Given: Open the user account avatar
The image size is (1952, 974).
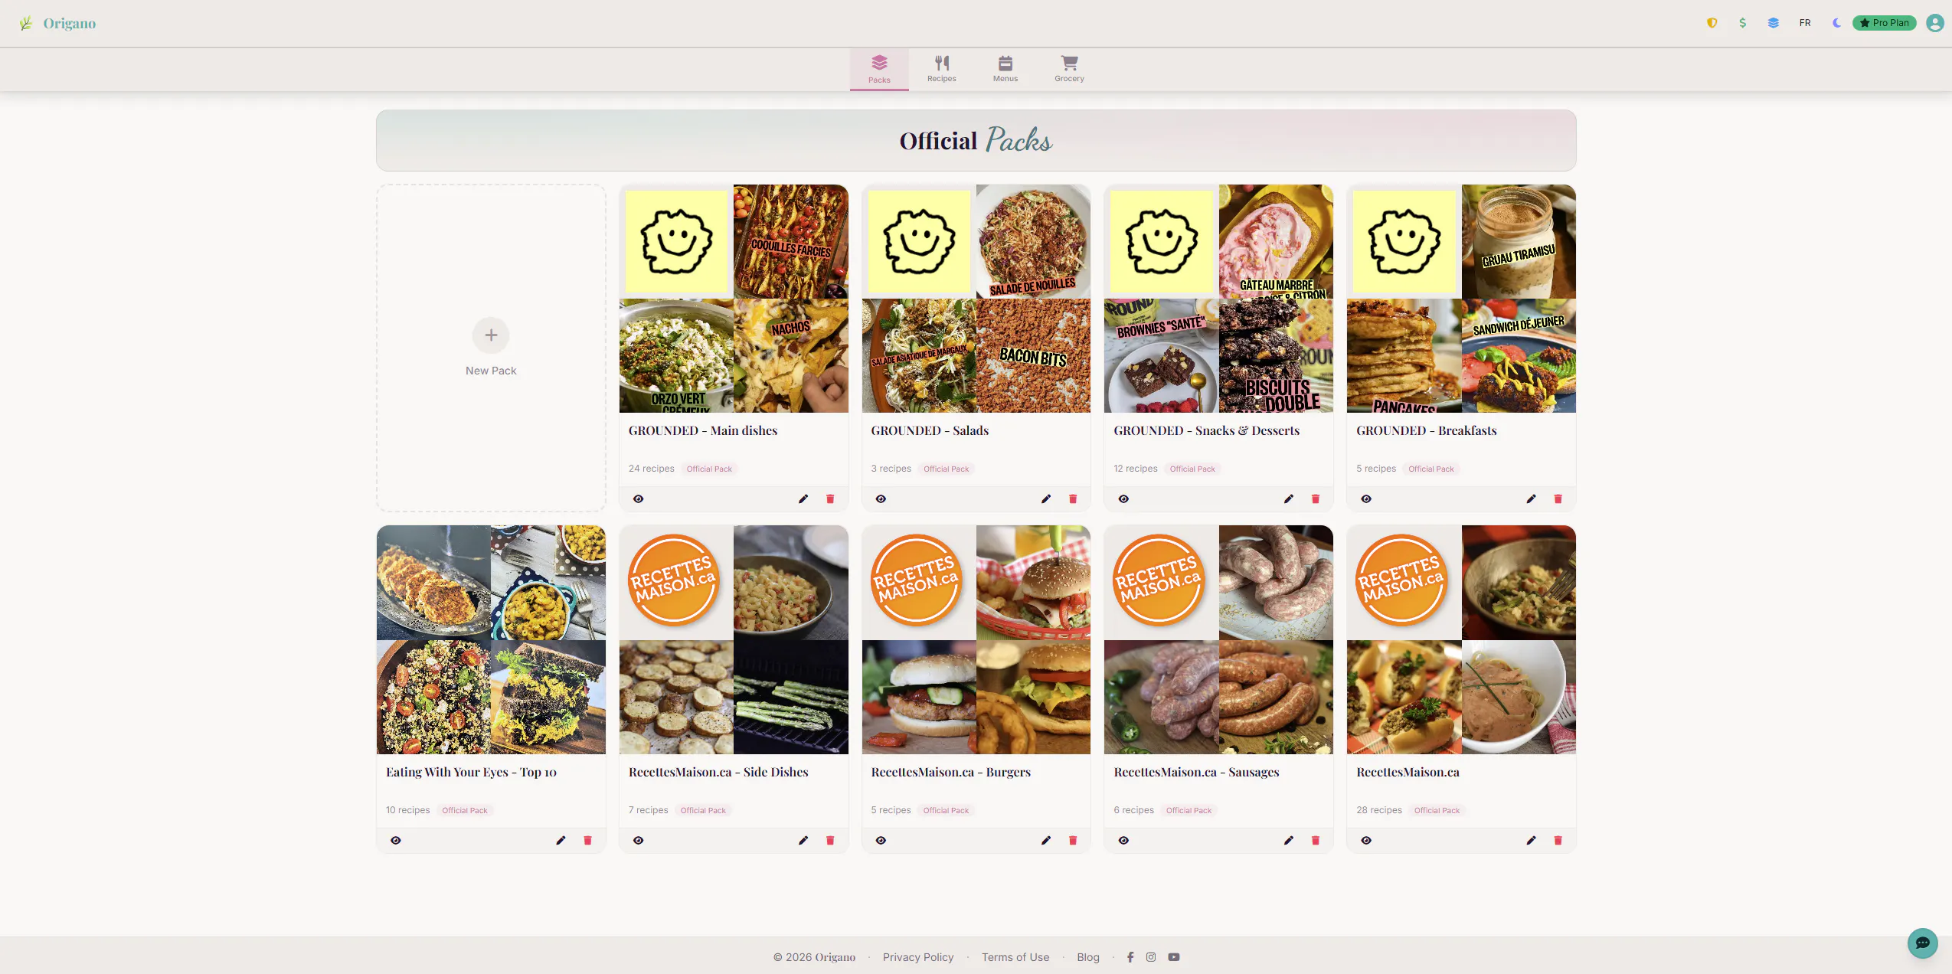Looking at the screenshot, I should (1935, 23).
